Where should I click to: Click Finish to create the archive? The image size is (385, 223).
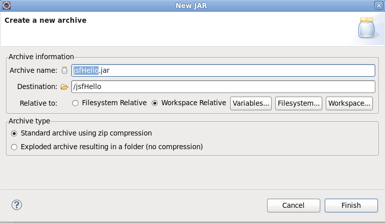coord(351,205)
